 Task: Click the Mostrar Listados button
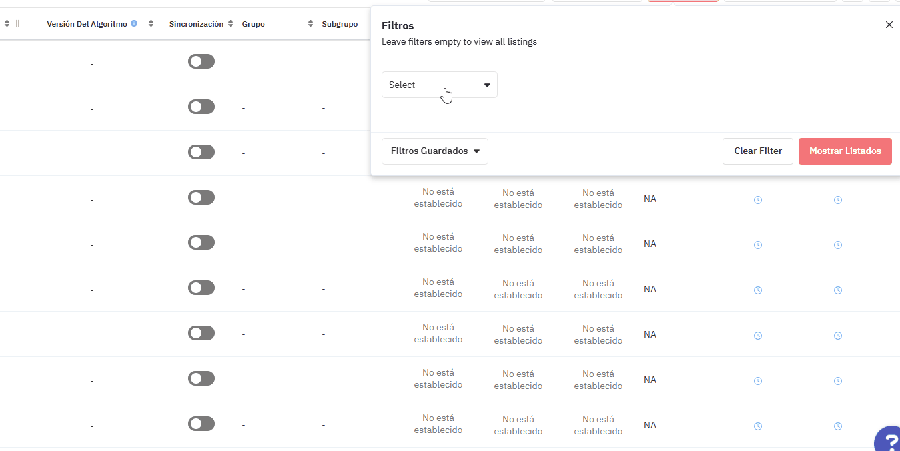pyautogui.click(x=845, y=151)
